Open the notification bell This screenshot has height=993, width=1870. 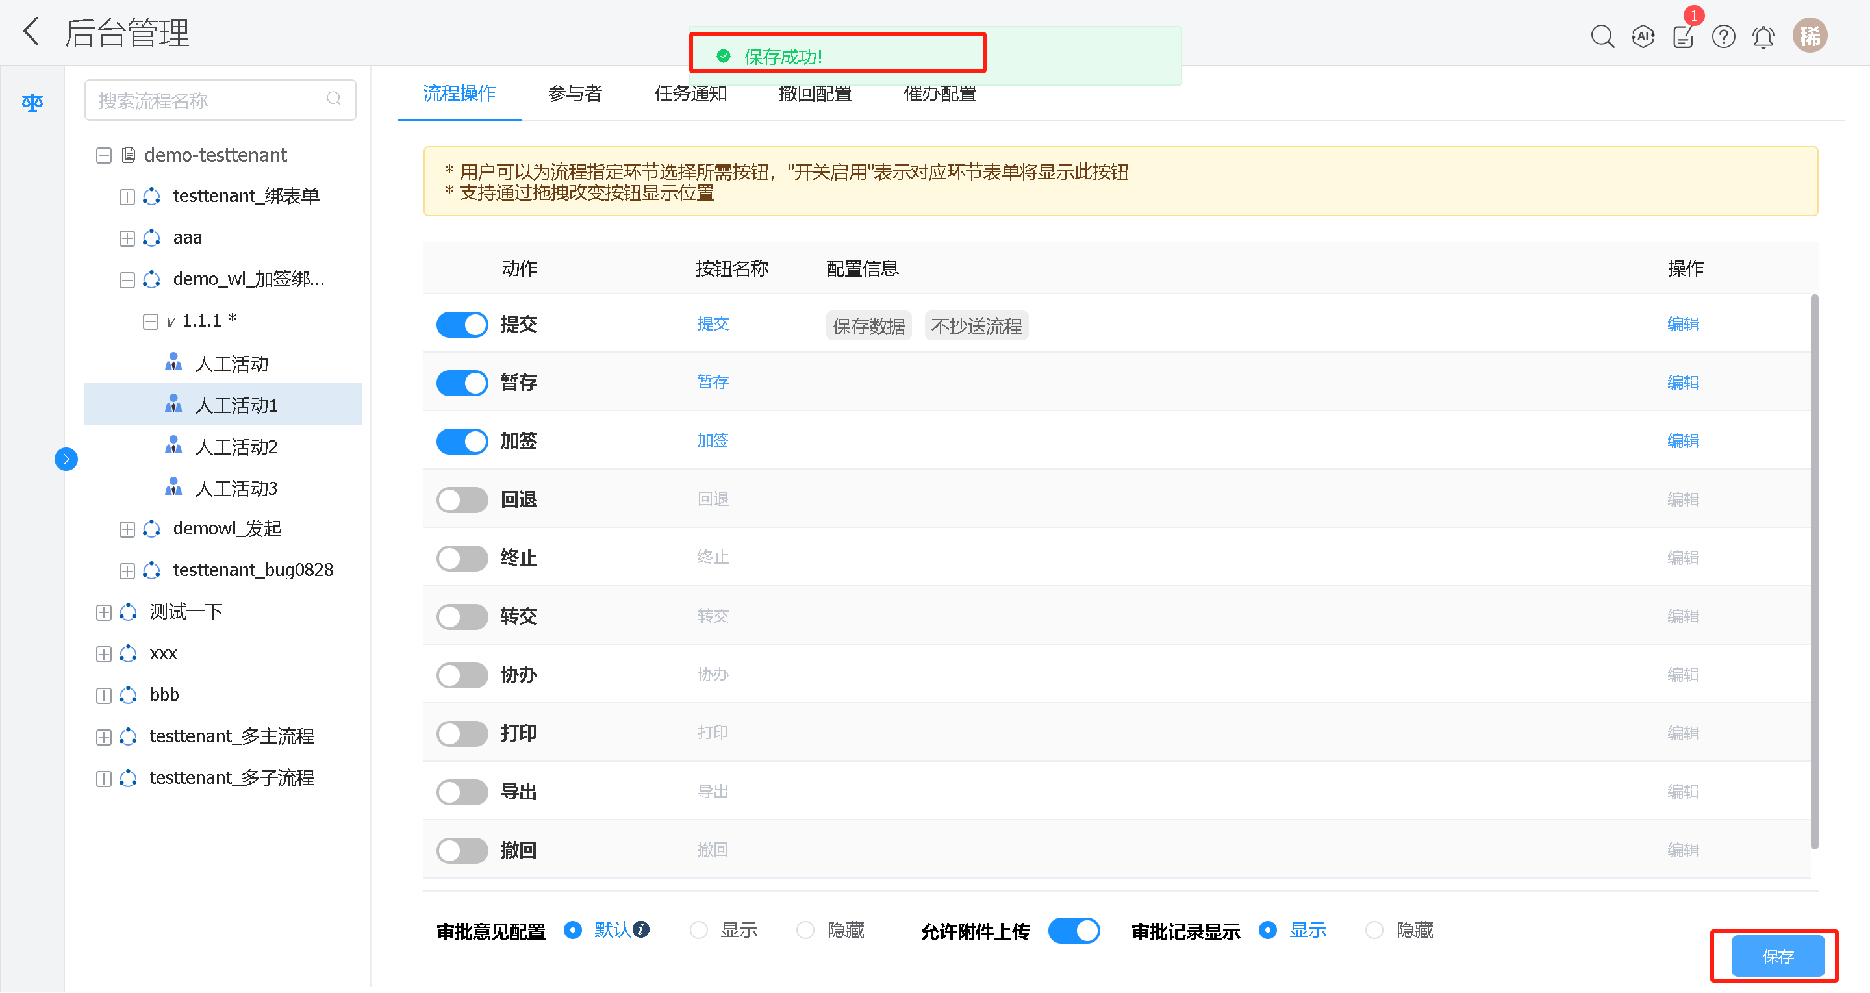coord(1764,36)
